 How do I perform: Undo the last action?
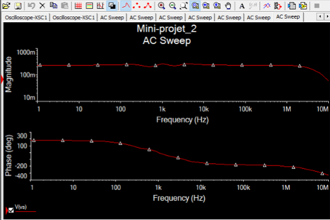[x=31, y=6]
